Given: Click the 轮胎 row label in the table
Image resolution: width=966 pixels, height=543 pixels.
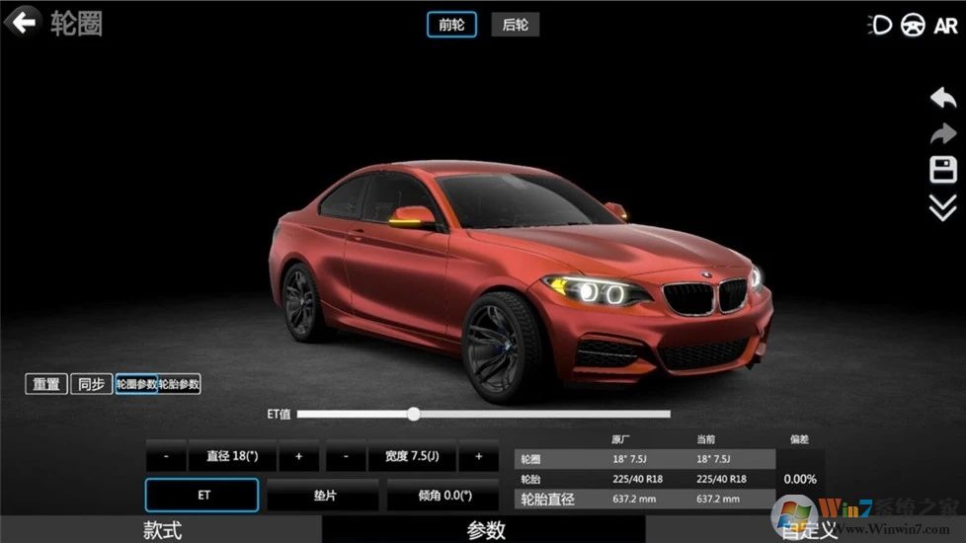Looking at the screenshot, I should point(530,479).
